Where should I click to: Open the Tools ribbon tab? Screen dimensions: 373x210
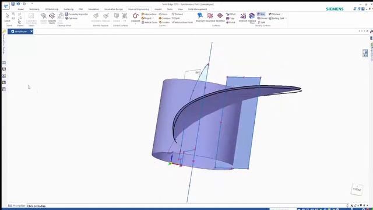click(170, 9)
